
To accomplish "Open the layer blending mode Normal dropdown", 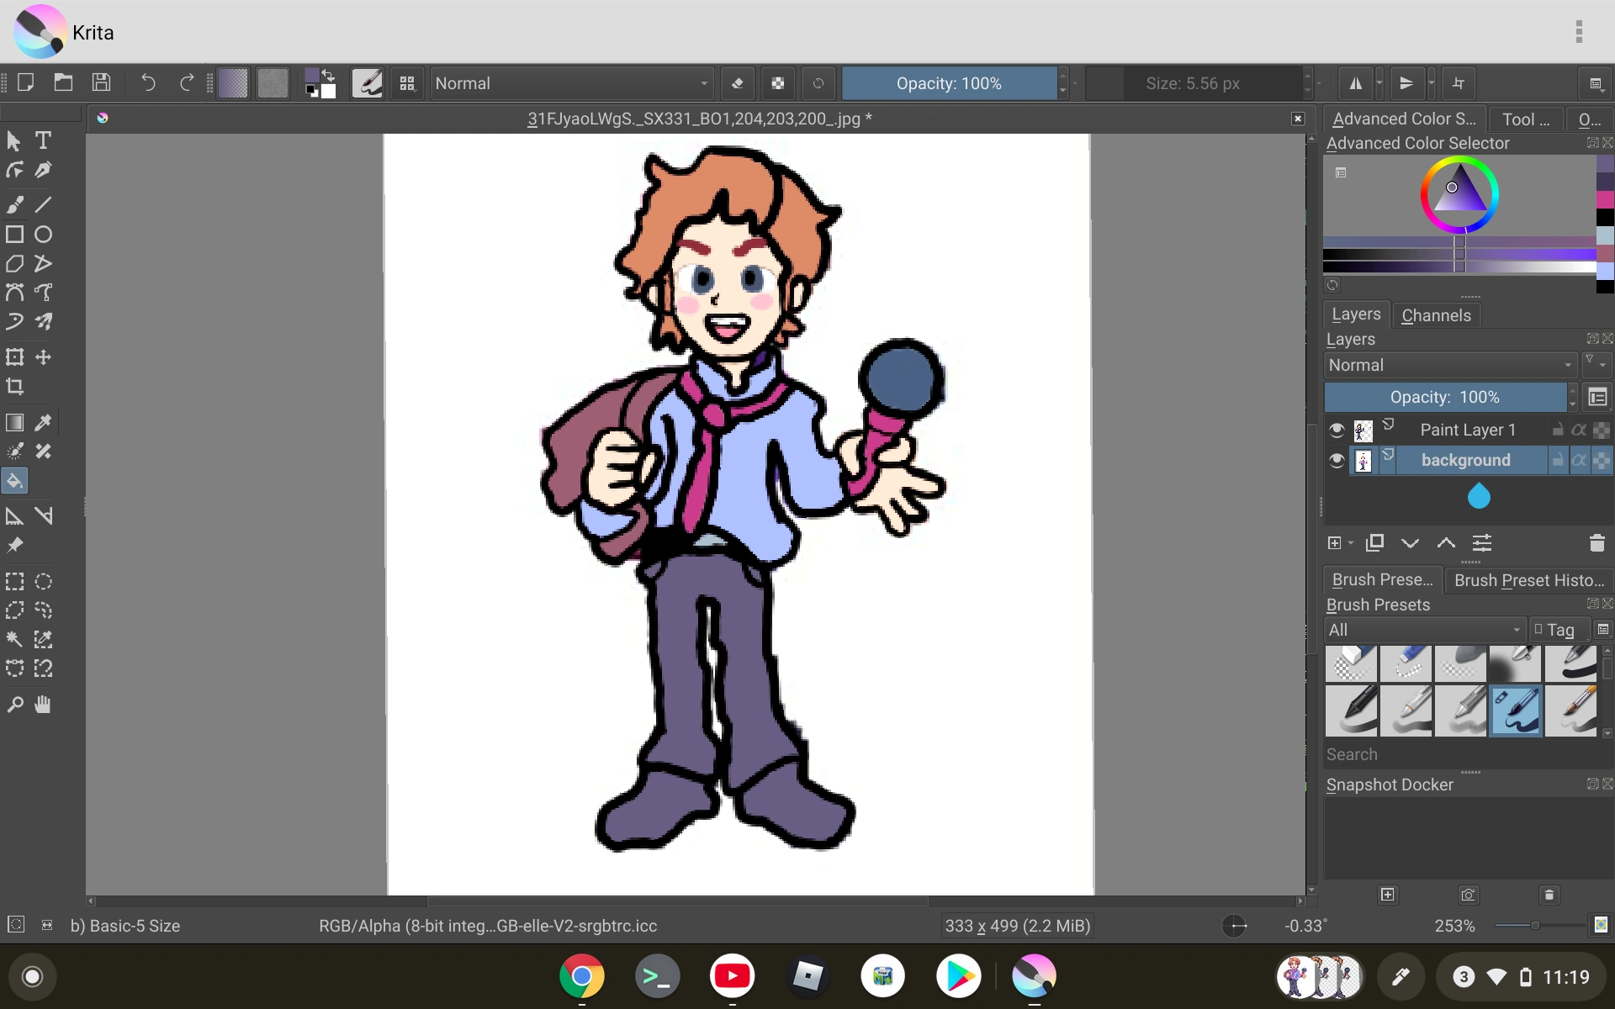I will (x=1449, y=365).
